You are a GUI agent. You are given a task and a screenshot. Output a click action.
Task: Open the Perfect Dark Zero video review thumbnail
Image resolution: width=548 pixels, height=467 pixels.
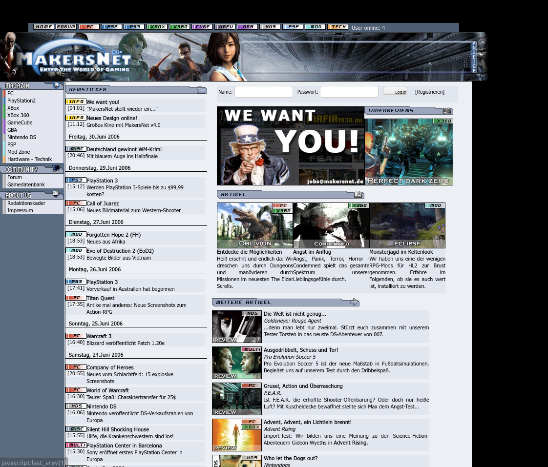click(409, 152)
